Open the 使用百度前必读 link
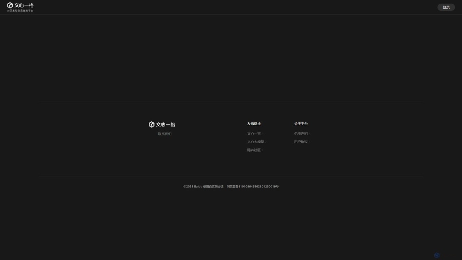The image size is (462, 260). pos(213,187)
